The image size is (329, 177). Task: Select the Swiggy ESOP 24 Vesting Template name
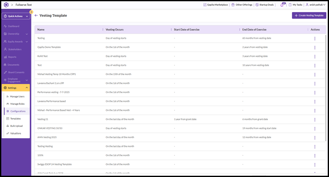point(54,164)
